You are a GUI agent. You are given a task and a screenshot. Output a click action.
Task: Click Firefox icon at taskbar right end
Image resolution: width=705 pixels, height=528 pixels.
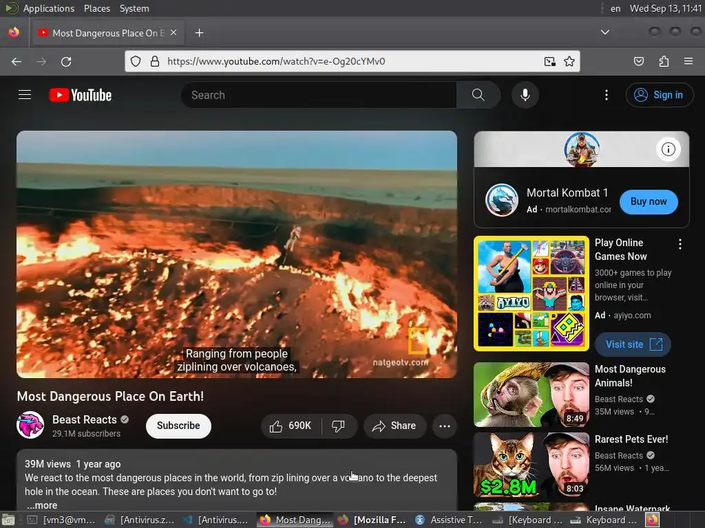[652, 520]
